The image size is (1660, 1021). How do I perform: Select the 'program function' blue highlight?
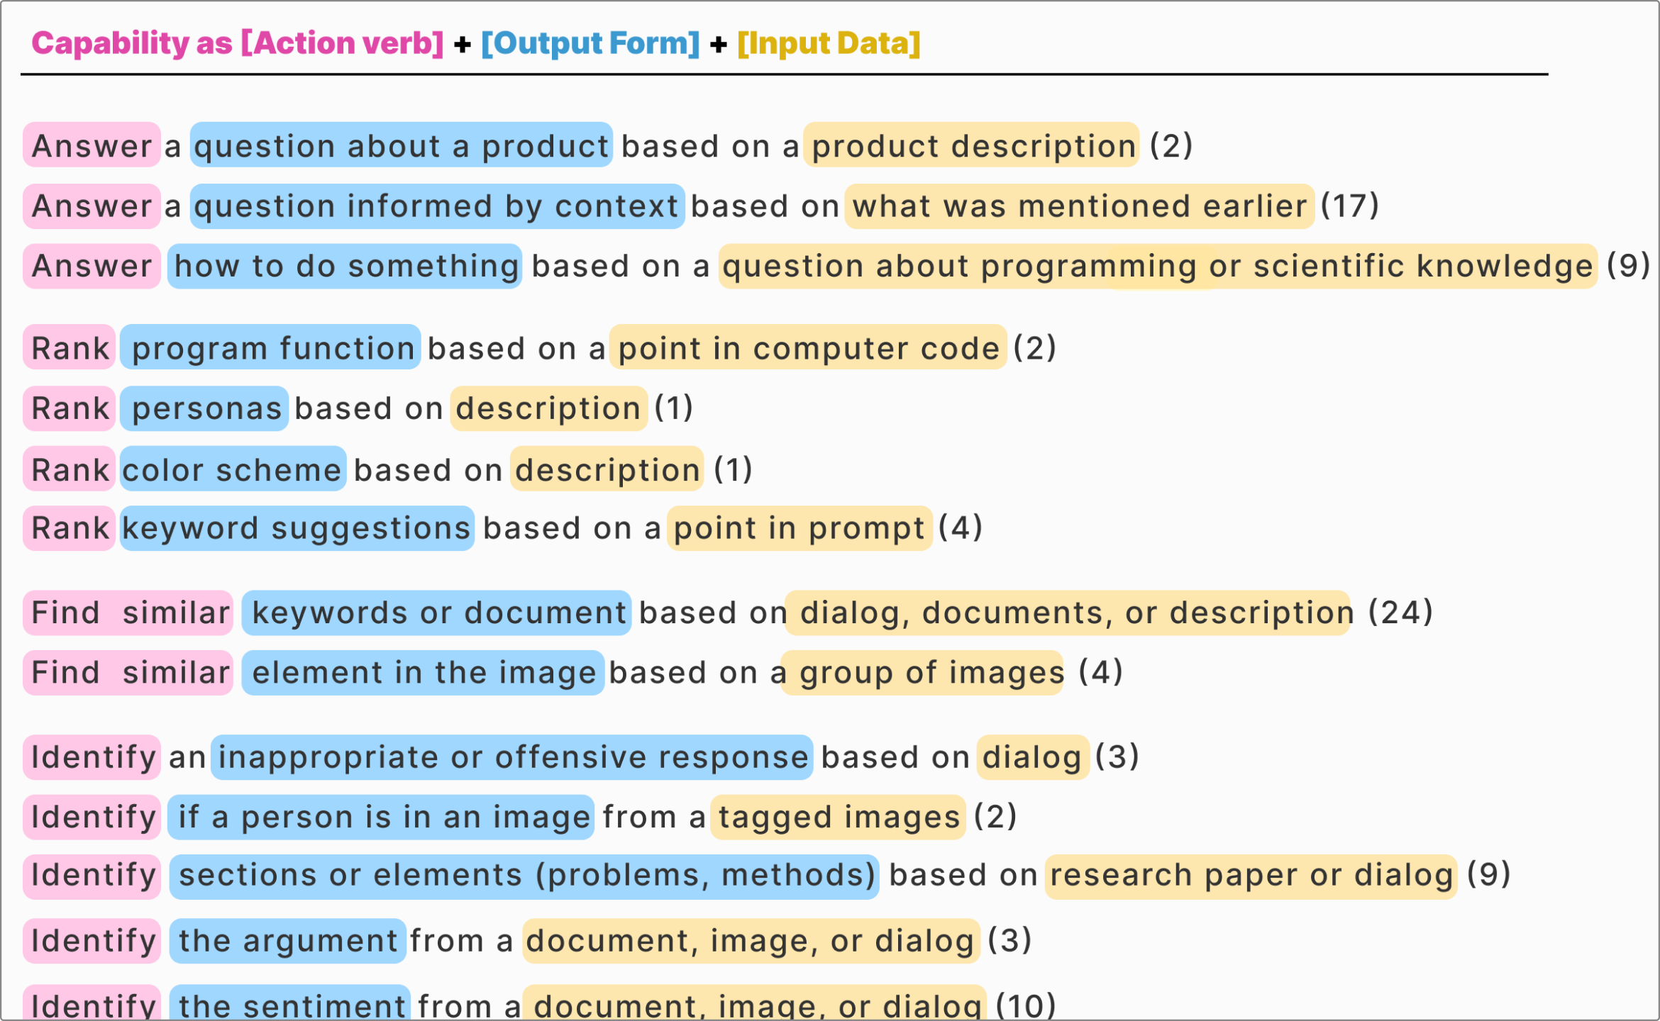pyautogui.click(x=270, y=347)
